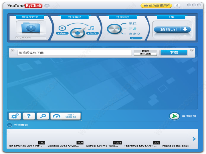Image resolution: width=206 pixels, height=154 pixels.
Task: Open GoPro: Let Me Take... video
Action: click(x=102, y=146)
